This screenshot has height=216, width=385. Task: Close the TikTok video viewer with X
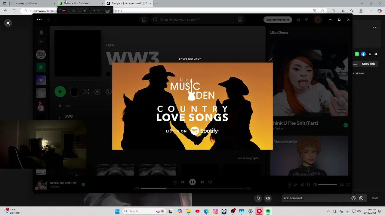point(8,23)
